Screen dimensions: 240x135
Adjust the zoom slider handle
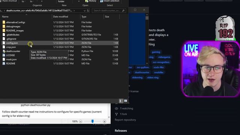pyautogui.click(x=93, y=121)
